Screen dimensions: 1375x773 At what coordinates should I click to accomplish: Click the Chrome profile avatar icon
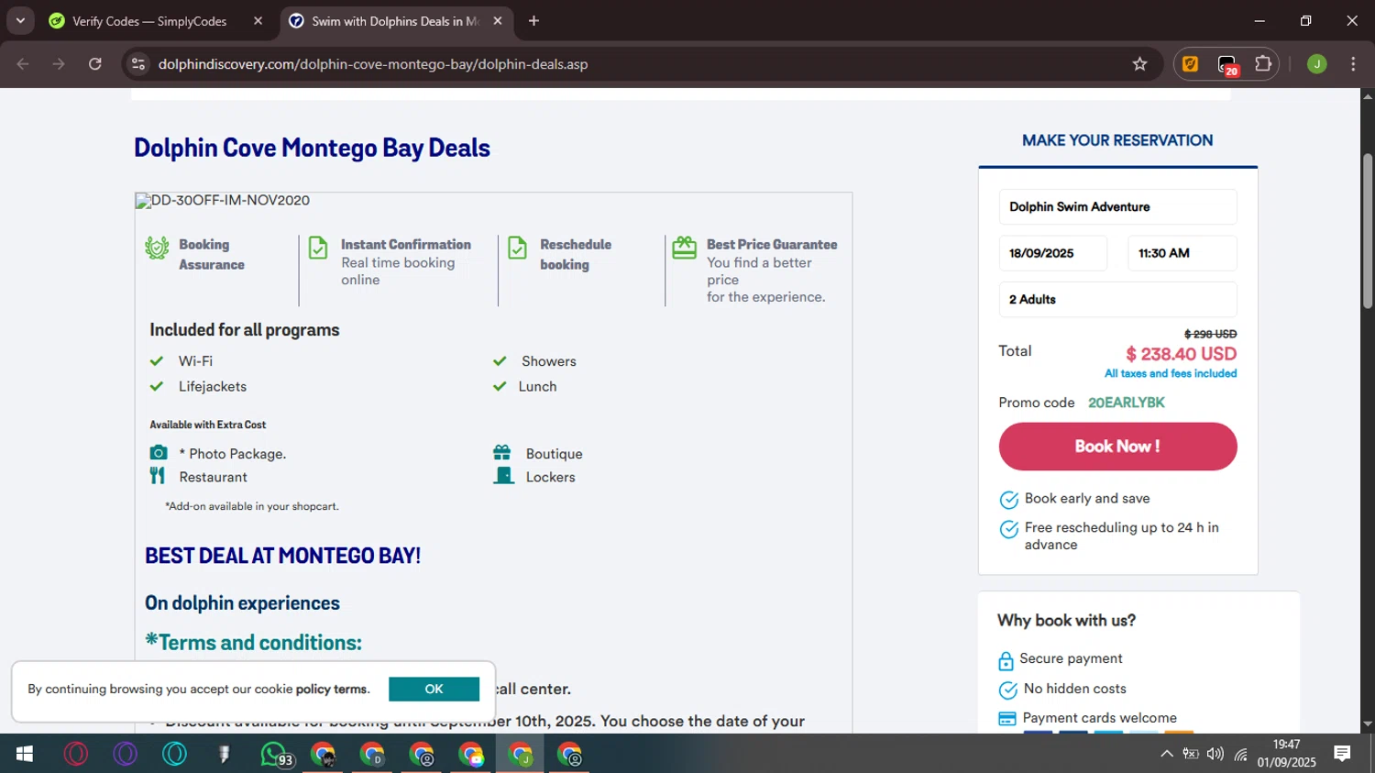(x=1316, y=64)
